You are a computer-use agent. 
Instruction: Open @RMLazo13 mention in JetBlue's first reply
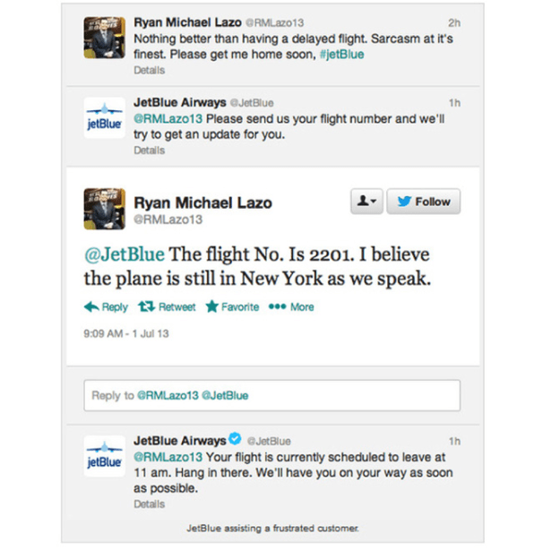[x=168, y=119]
